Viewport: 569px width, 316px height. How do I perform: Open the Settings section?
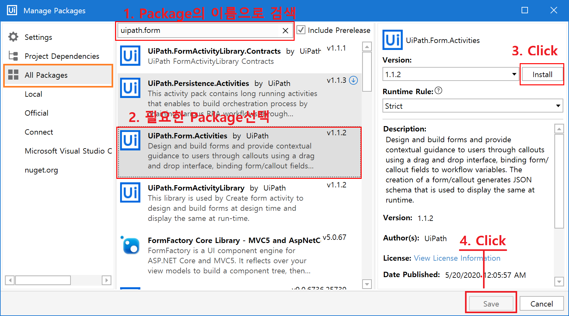(x=38, y=37)
